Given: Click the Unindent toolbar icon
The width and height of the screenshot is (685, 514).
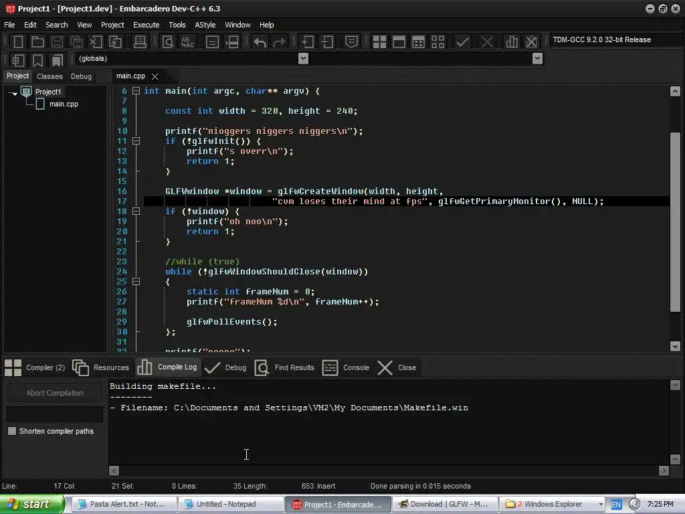Looking at the screenshot, I should pyautogui.click(x=327, y=42).
